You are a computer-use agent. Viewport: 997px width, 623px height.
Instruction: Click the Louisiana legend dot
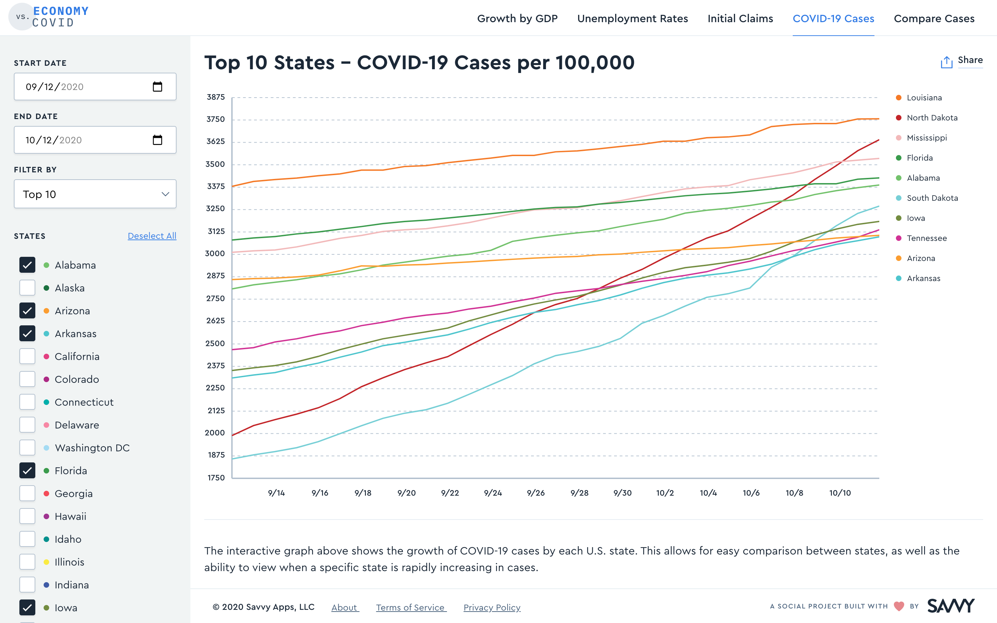899,98
